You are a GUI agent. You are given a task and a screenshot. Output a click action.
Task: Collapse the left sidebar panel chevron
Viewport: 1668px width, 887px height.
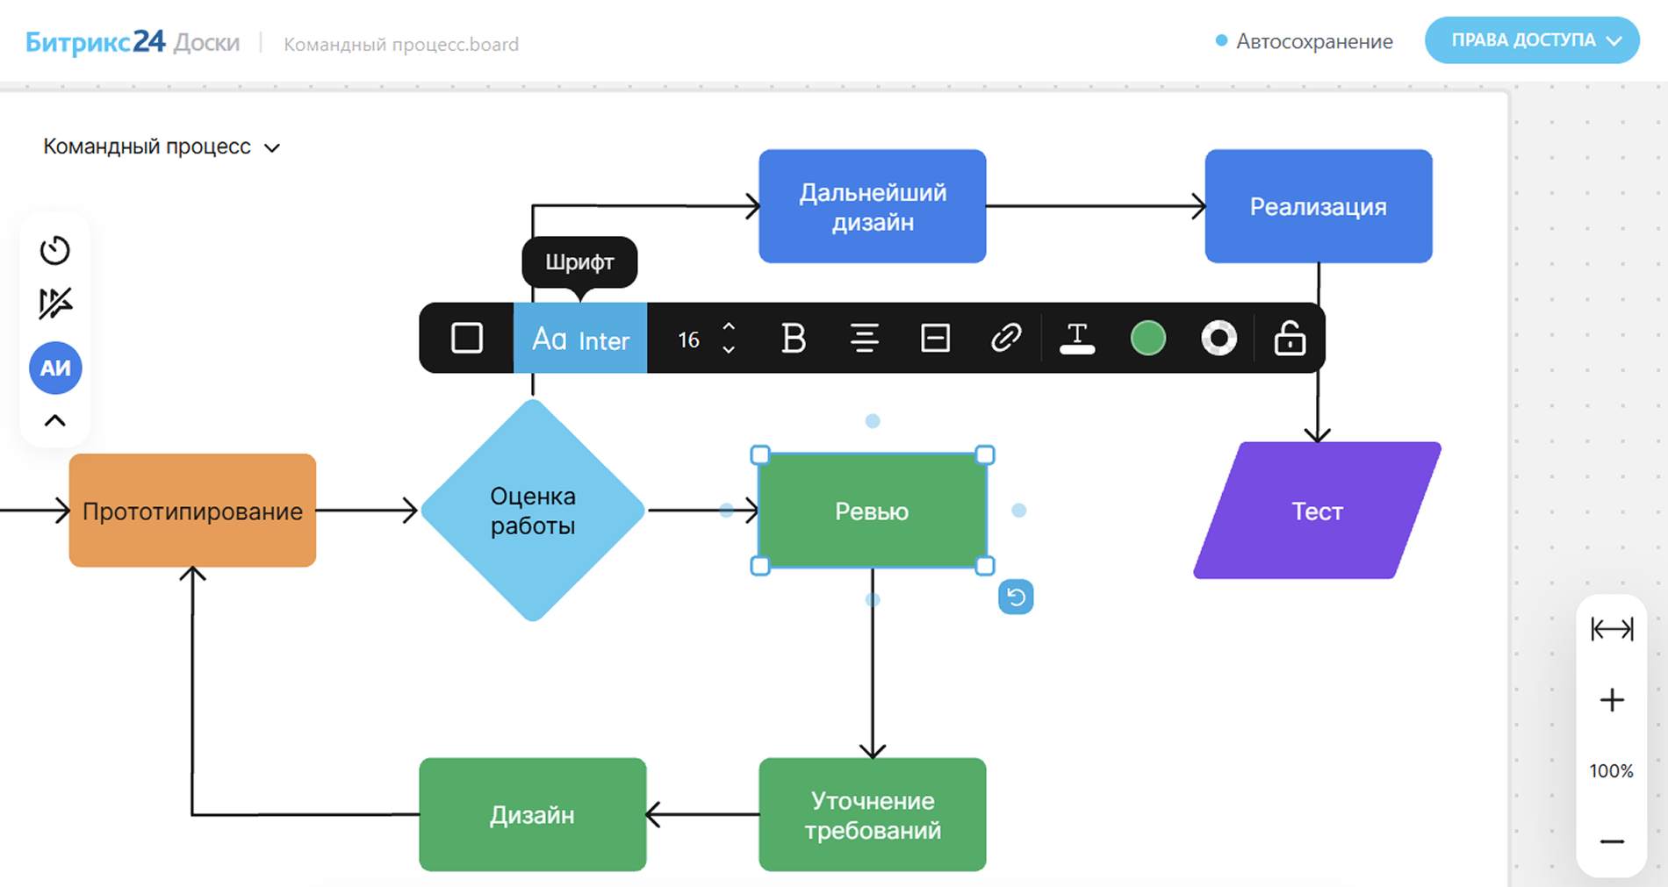coord(54,420)
